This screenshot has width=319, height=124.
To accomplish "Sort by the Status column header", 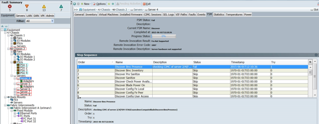I will click(211, 62).
